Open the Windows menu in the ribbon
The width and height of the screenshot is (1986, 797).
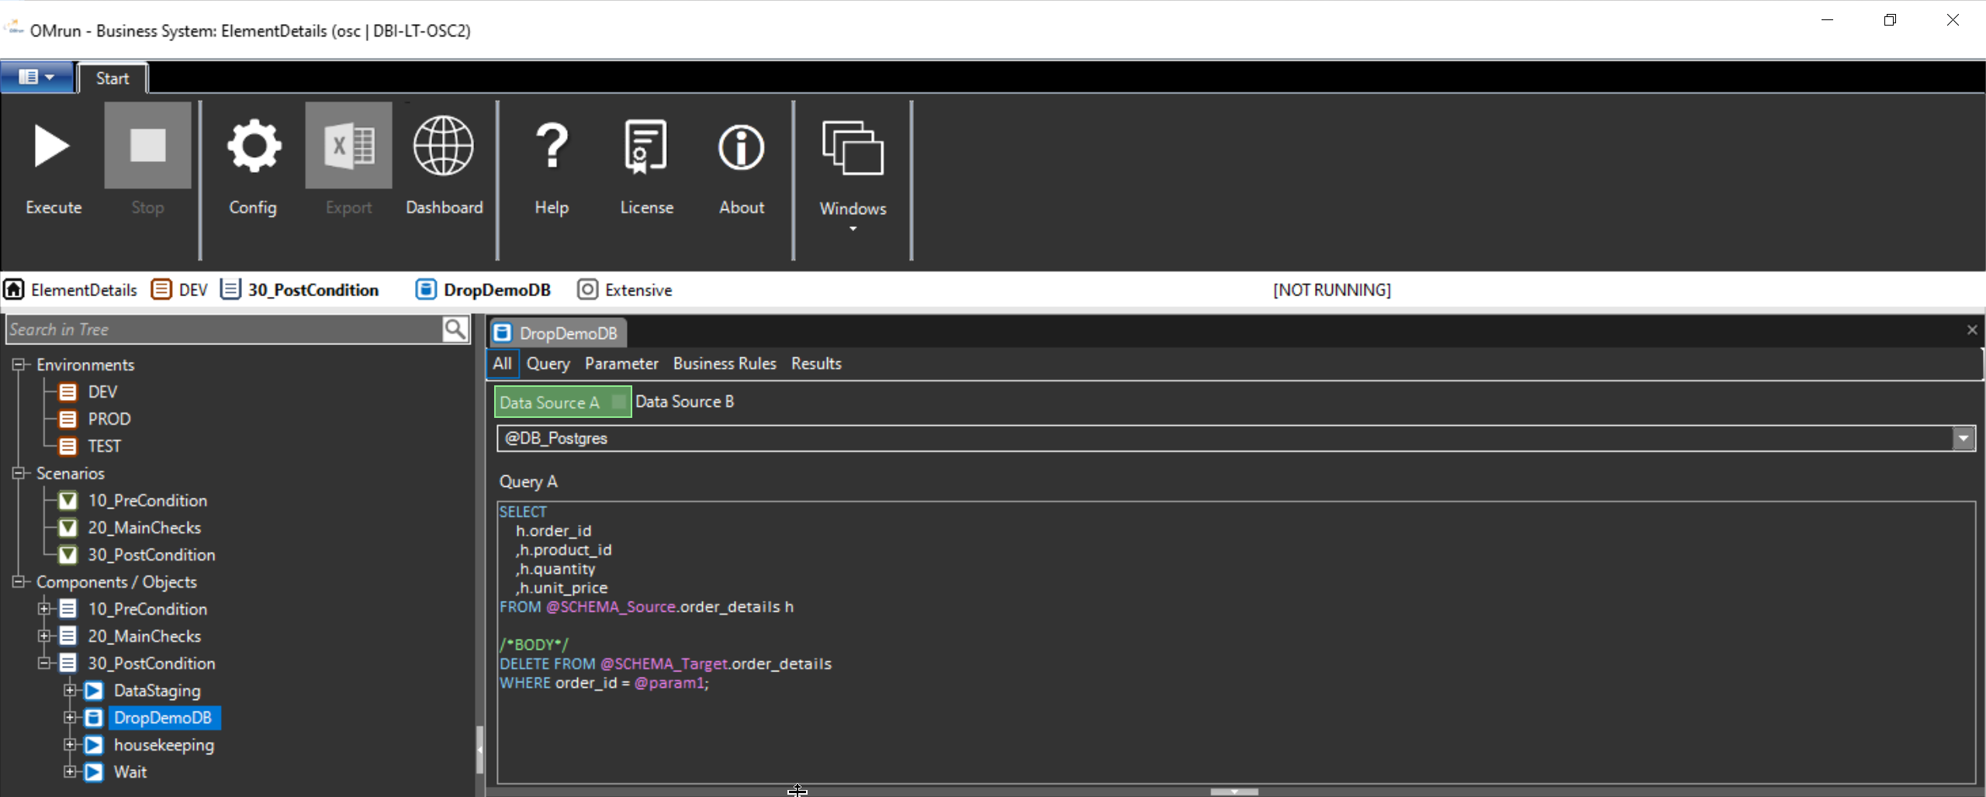(853, 178)
